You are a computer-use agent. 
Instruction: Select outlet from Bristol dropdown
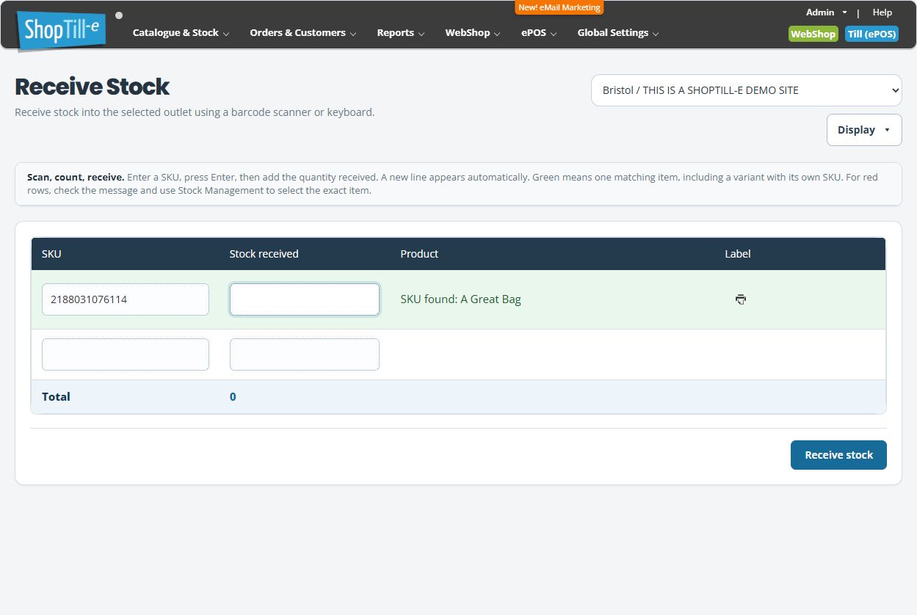coord(747,90)
